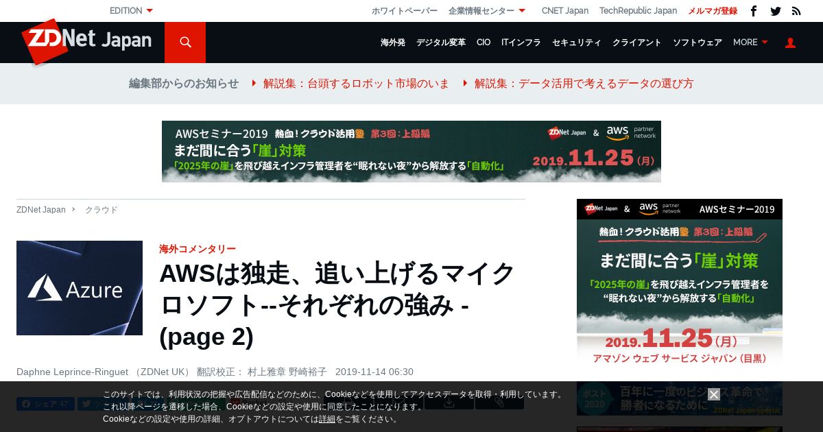Open the ソフトウェア menu item

[x=697, y=43]
